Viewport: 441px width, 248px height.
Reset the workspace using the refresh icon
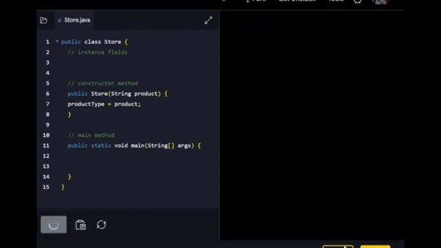point(101,225)
